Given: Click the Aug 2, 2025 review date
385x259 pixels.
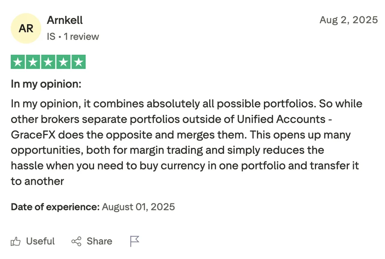Looking at the screenshot, I should pyautogui.click(x=349, y=20).
